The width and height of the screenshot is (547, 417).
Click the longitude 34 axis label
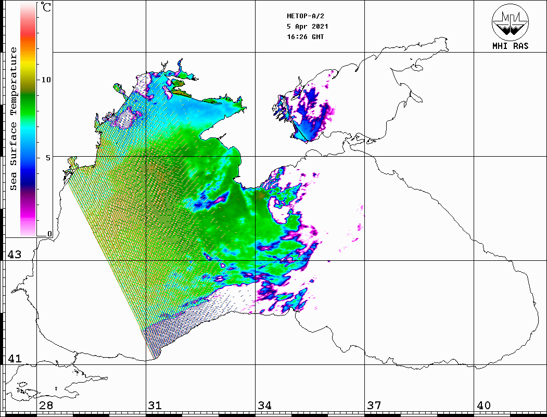[x=264, y=406]
